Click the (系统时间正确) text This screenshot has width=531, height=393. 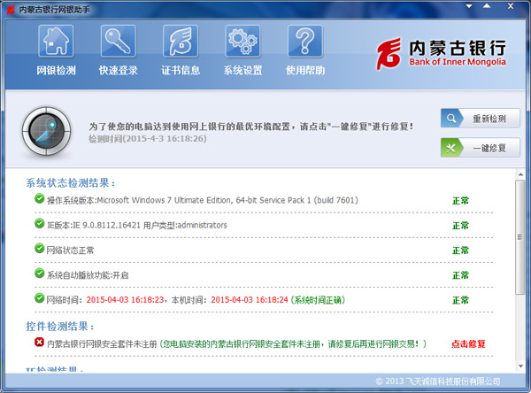[x=318, y=300]
